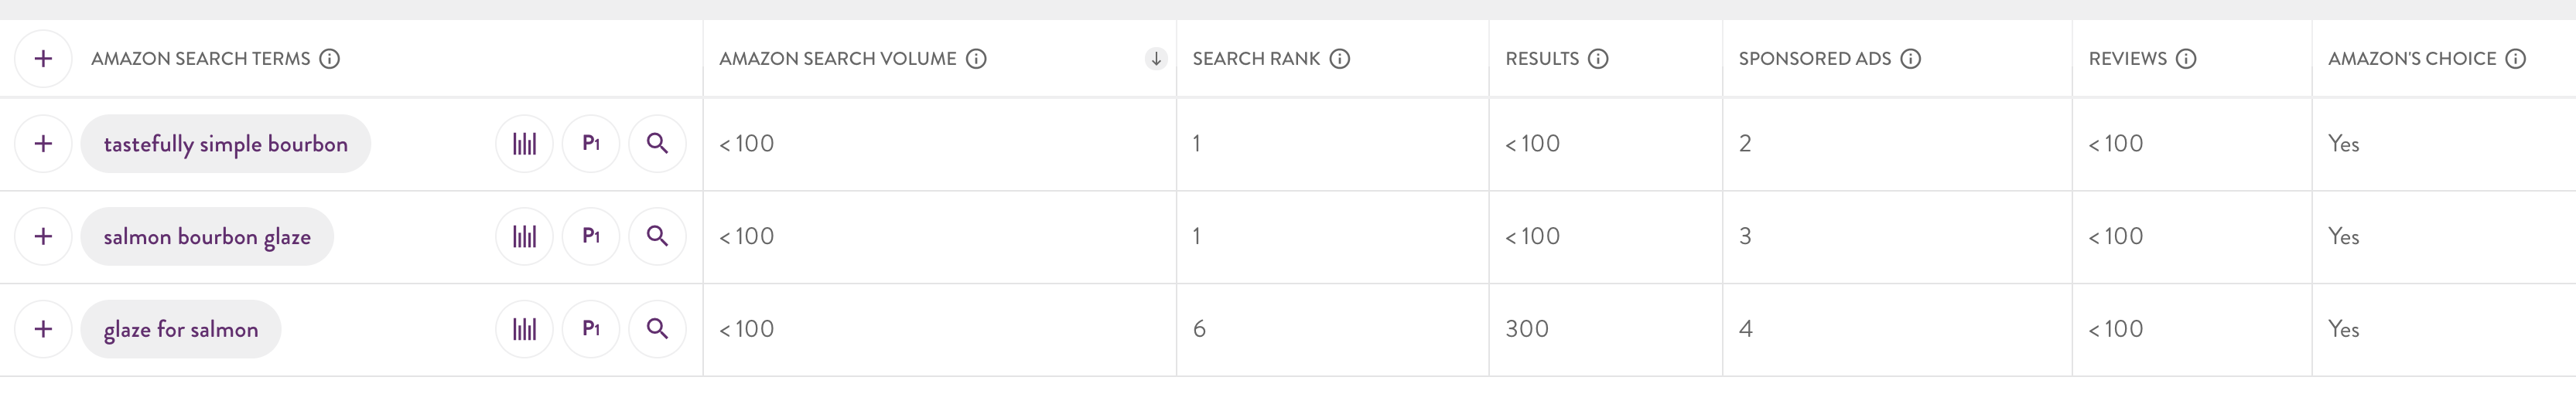Click magnifier icon in glaze for salmon row

(657, 329)
